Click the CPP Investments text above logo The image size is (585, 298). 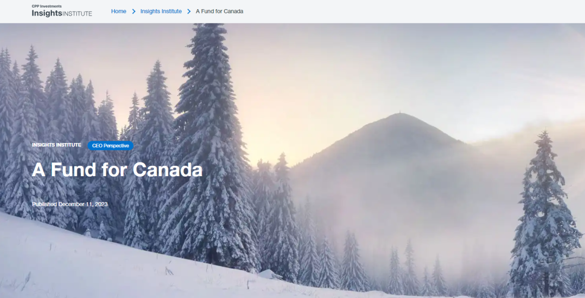click(47, 7)
